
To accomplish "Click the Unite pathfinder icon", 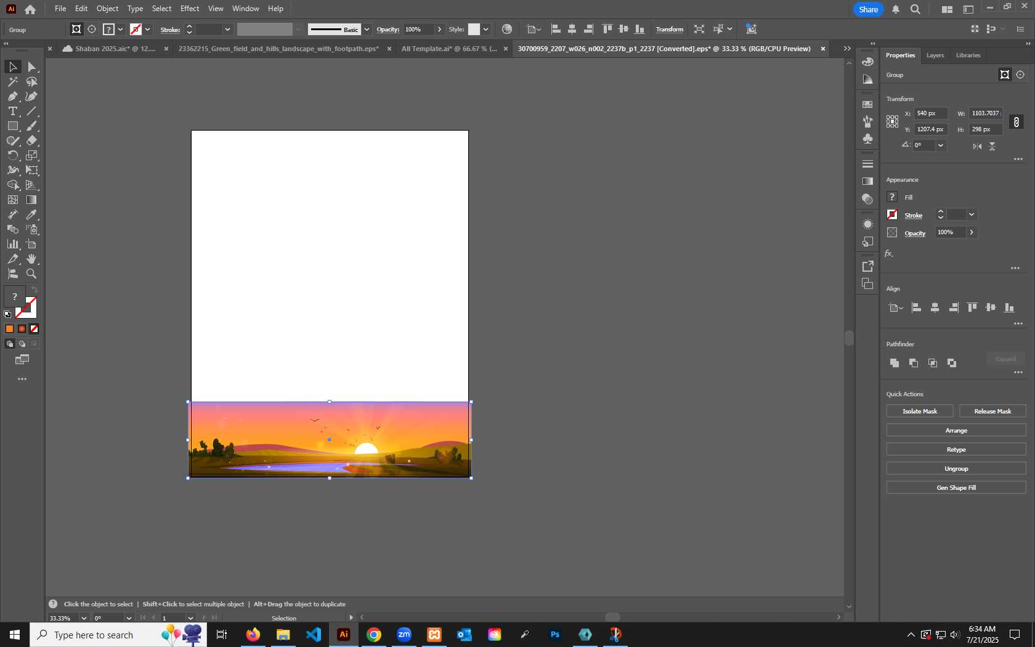I will (895, 363).
